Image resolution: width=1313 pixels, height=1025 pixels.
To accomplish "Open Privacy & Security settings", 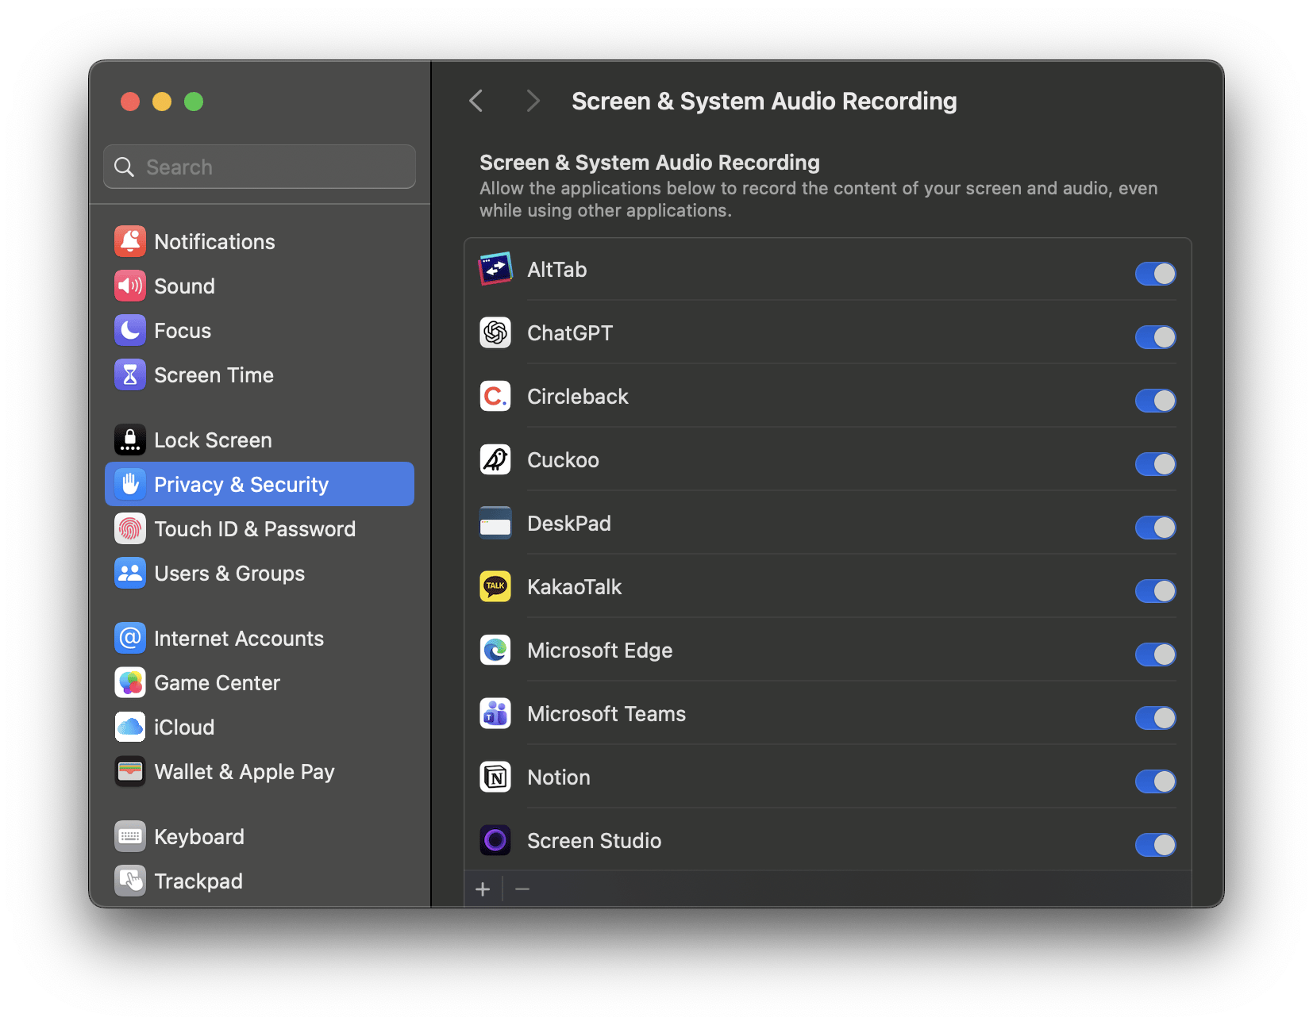I will coord(260,484).
